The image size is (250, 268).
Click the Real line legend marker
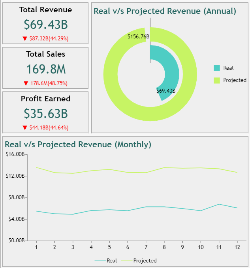tap(100, 260)
